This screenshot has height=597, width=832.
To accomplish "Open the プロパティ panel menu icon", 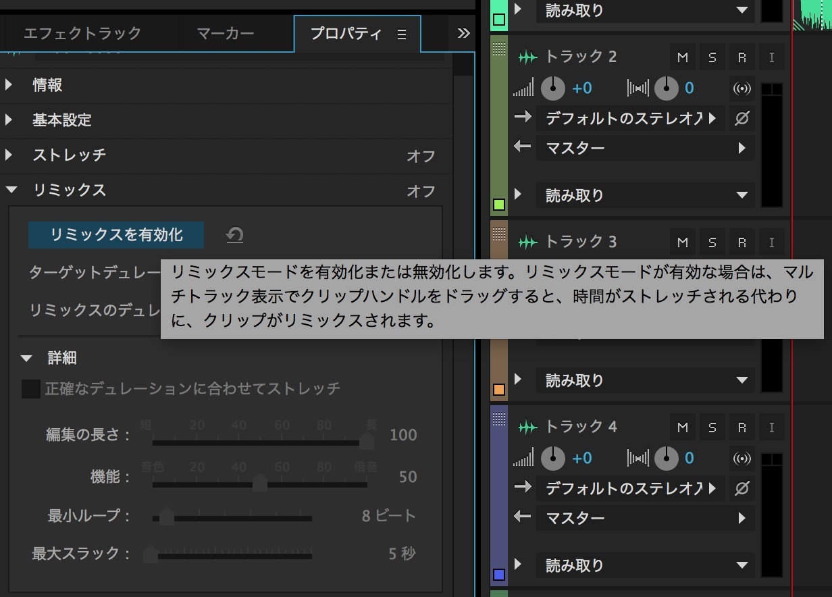I will click(x=402, y=34).
